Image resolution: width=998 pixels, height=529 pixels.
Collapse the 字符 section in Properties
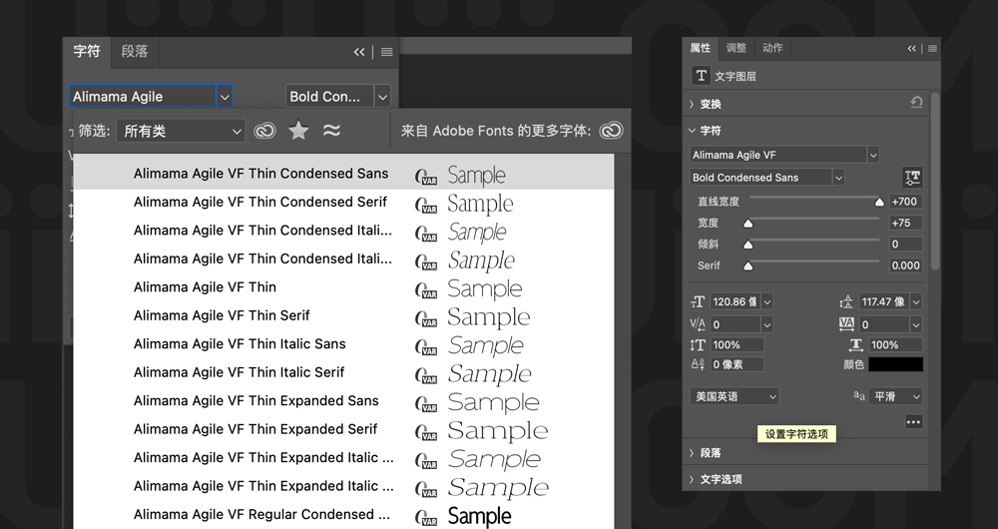click(692, 131)
